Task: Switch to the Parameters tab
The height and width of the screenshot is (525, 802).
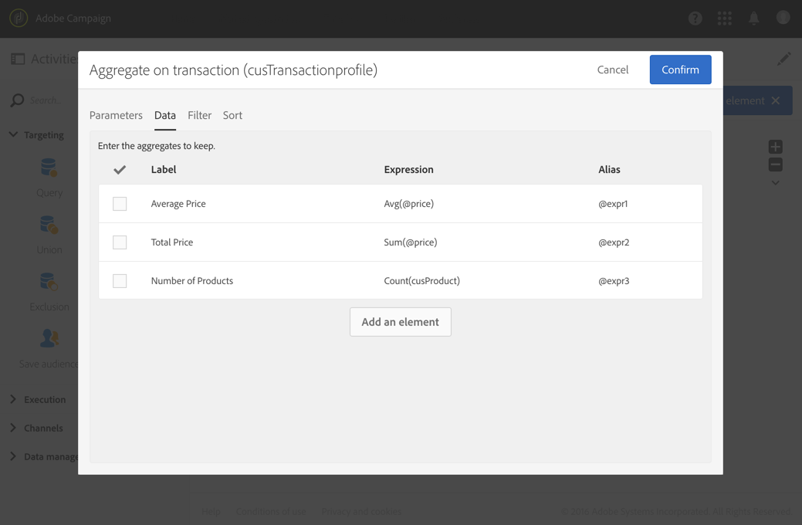Action: pyautogui.click(x=116, y=115)
